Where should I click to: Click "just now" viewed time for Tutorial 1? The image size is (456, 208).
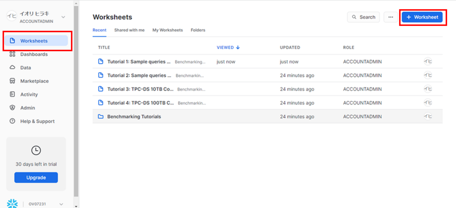226,62
